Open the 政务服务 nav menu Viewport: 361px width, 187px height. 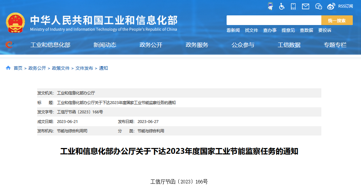(x=197, y=45)
